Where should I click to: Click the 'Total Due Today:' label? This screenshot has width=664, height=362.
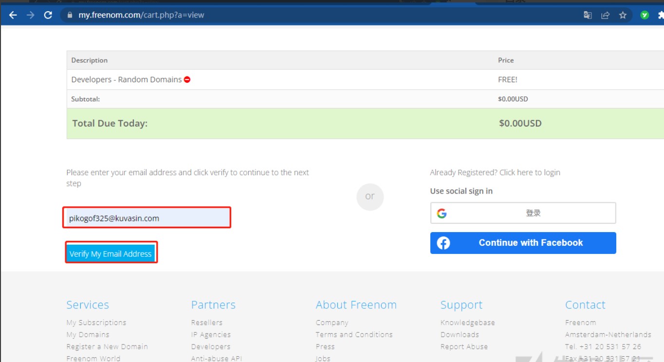point(110,124)
